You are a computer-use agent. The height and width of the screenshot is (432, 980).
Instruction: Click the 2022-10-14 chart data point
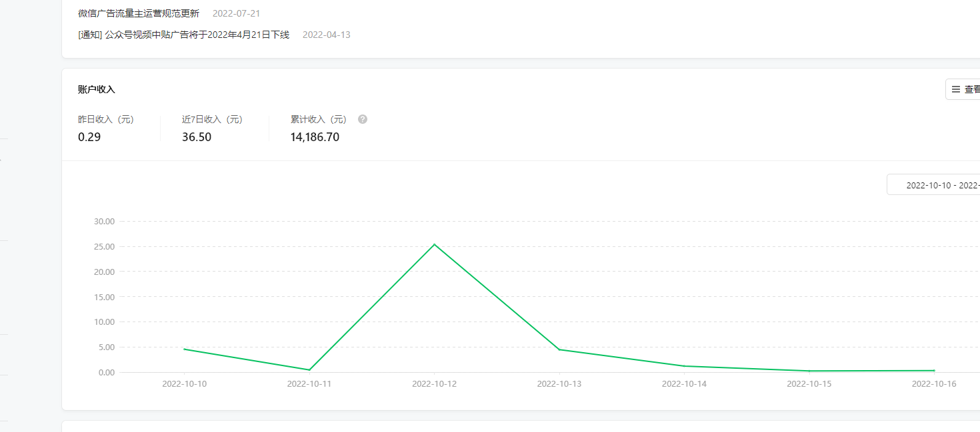tap(685, 366)
